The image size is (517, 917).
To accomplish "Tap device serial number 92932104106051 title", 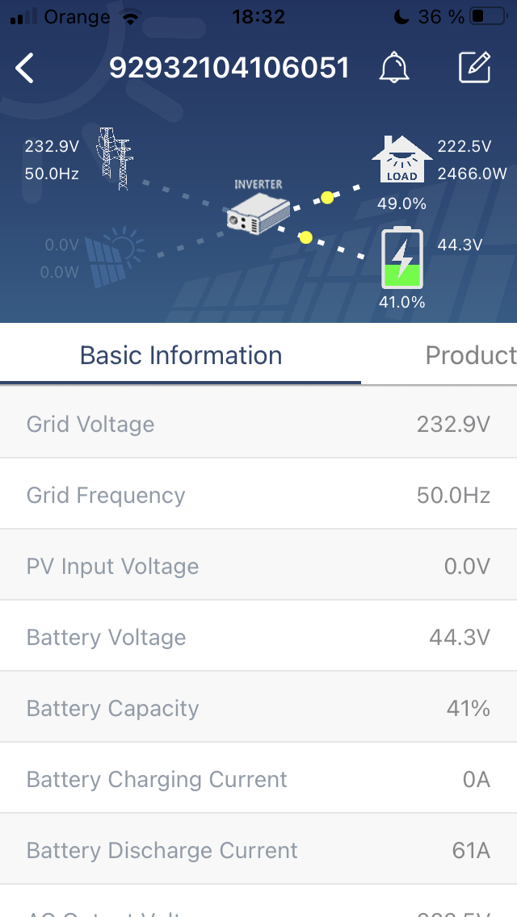I will click(229, 68).
